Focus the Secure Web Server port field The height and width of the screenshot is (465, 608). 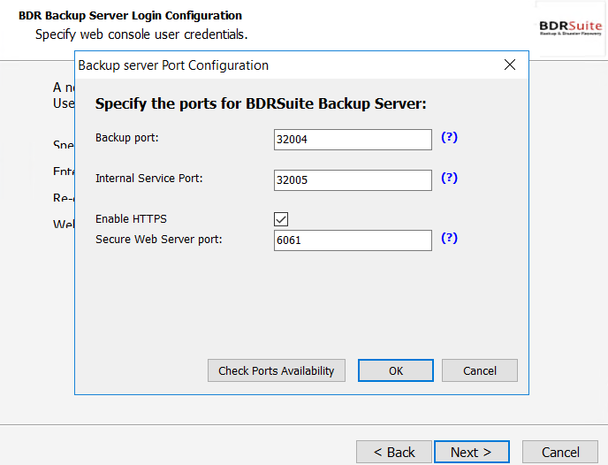[353, 240]
